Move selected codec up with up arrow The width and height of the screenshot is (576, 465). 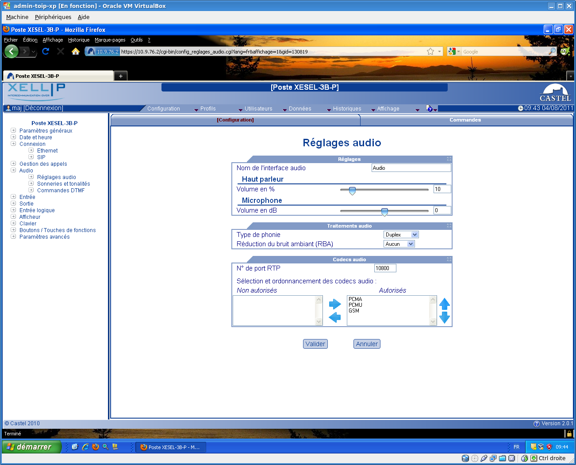point(444,304)
